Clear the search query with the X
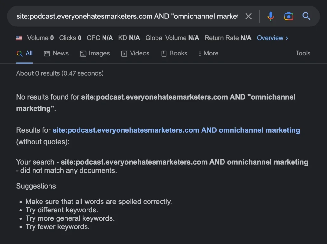Image resolution: width=327 pixels, height=244 pixels. pyautogui.click(x=248, y=16)
